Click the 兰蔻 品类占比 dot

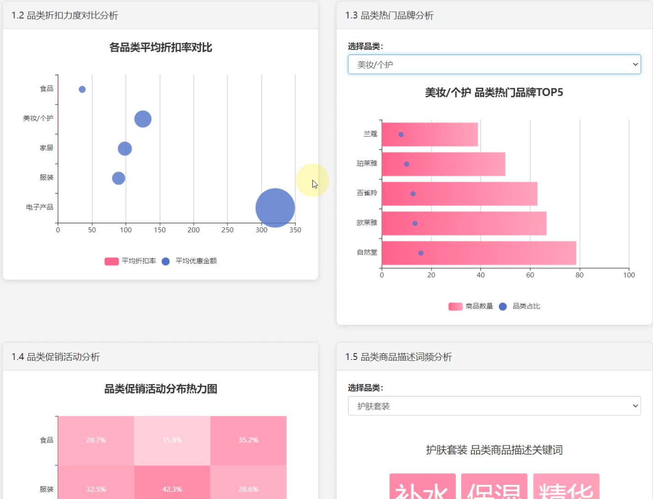401,134
